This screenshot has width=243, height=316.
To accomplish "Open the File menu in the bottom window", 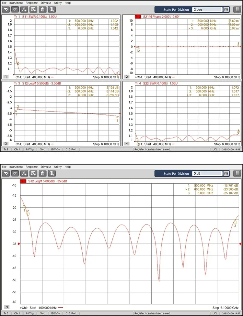I will pos(4,167).
